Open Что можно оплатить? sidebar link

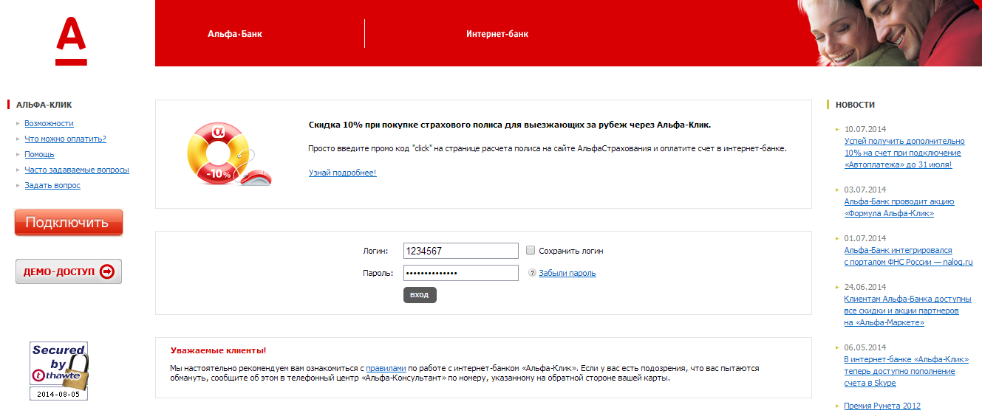65,139
